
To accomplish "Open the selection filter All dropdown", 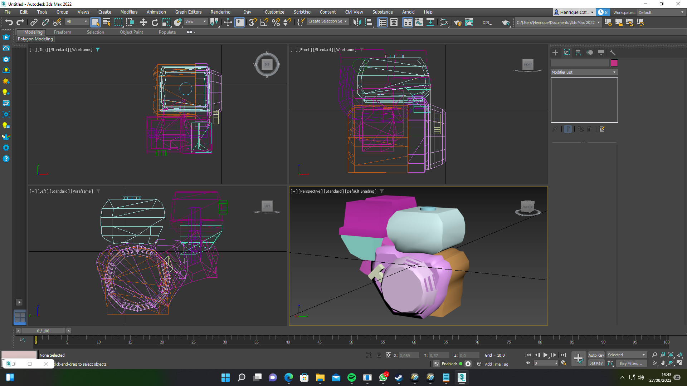I will [77, 21].
